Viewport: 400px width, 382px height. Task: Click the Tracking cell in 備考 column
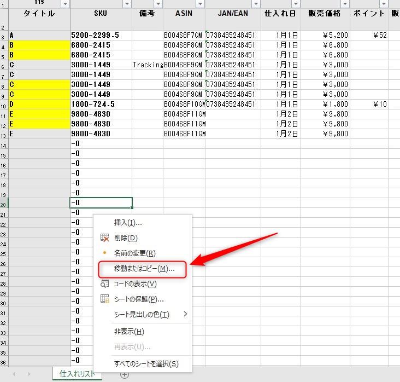[x=148, y=65]
